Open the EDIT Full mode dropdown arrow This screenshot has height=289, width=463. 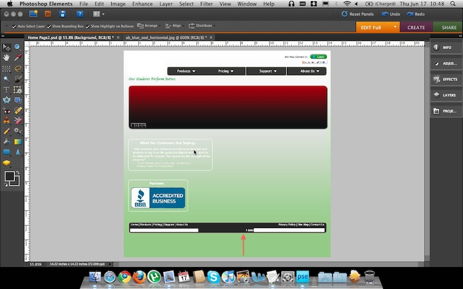point(395,27)
